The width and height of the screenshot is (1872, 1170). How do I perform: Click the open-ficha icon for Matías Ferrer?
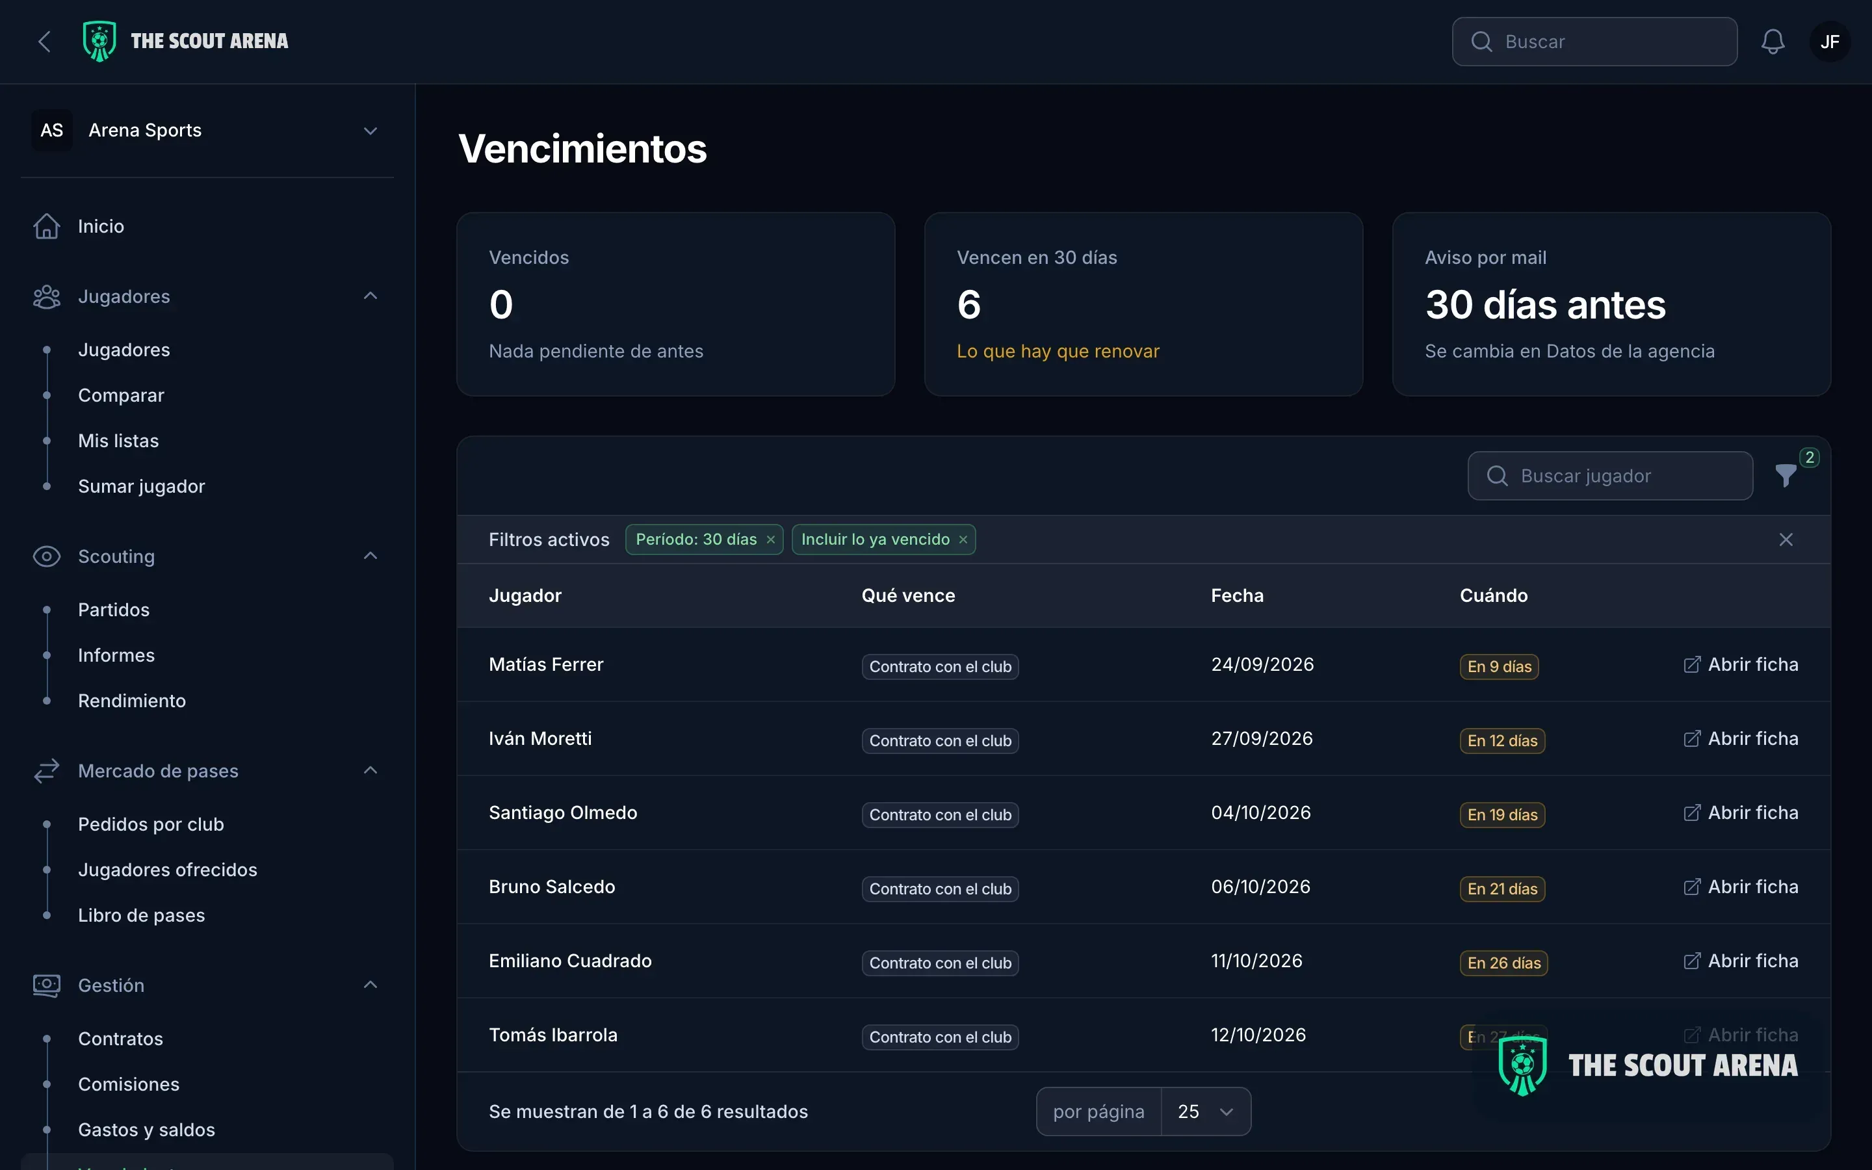pyautogui.click(x=1692, y=665)
